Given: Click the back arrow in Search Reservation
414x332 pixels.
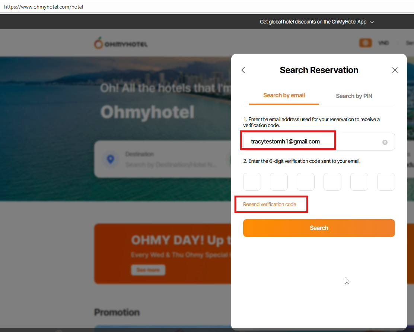Looking at the screenshot, I should pos(243,70).
